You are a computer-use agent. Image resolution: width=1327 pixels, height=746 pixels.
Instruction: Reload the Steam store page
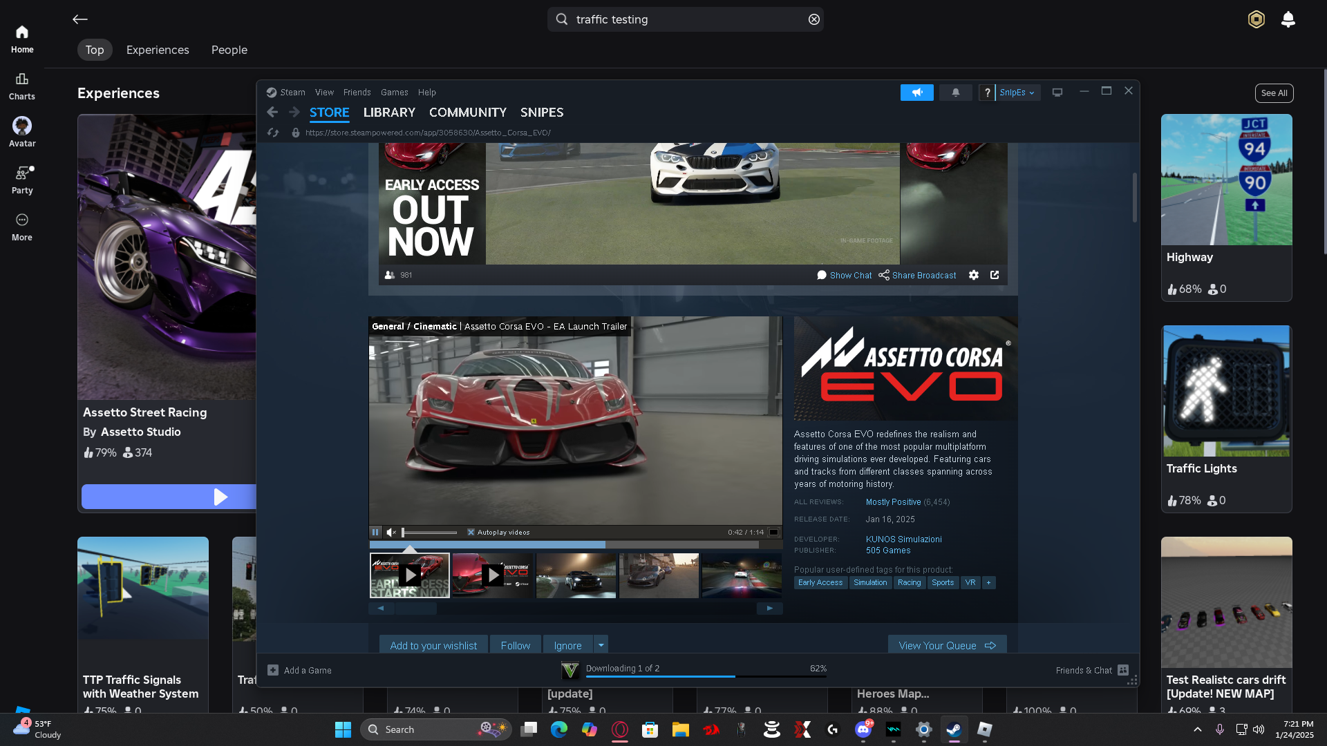(x=273, y=133)
